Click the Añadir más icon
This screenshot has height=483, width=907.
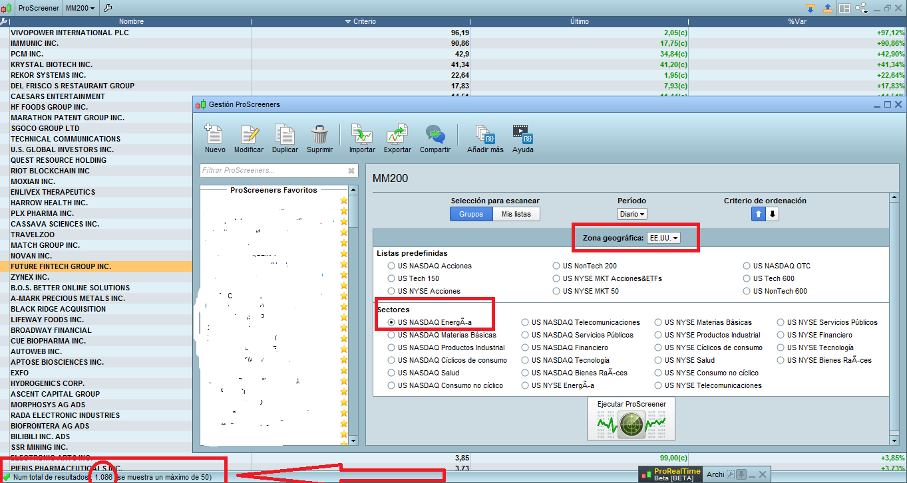click(x=485, y=134)
